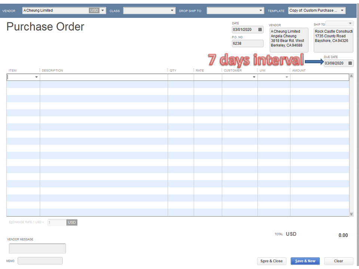The height and width of the screenshot is (269, 359).
Task: Click the total amount 0.00
Action: [343, 235]
